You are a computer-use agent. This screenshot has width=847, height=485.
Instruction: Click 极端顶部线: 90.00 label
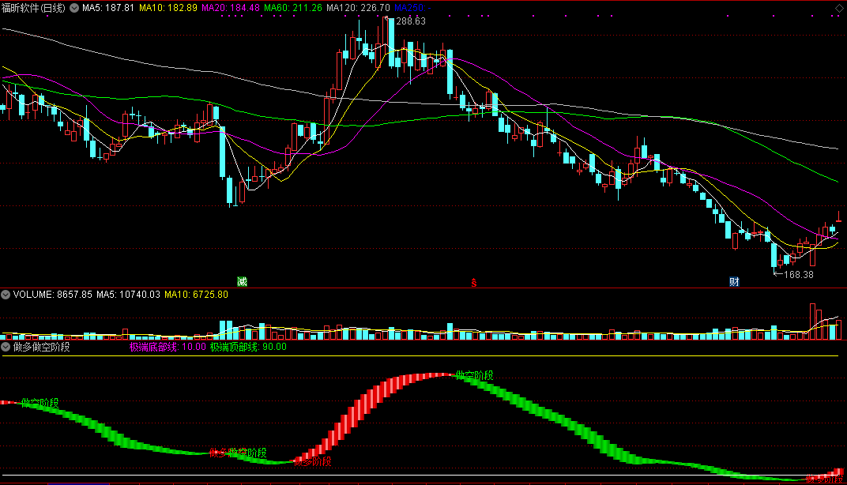(248, 347)
